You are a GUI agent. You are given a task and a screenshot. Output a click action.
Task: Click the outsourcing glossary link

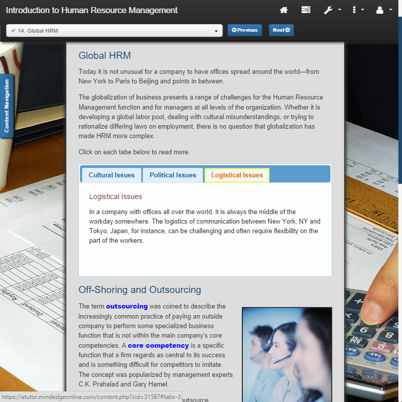tap(127, 306)
